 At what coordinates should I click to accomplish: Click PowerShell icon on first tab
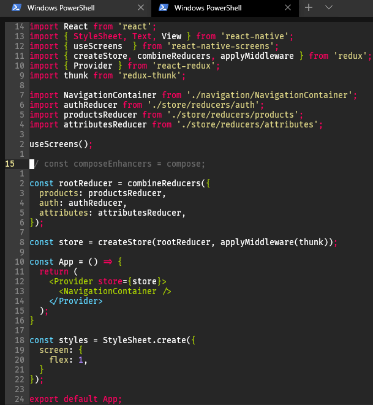[x=17, y=8]
